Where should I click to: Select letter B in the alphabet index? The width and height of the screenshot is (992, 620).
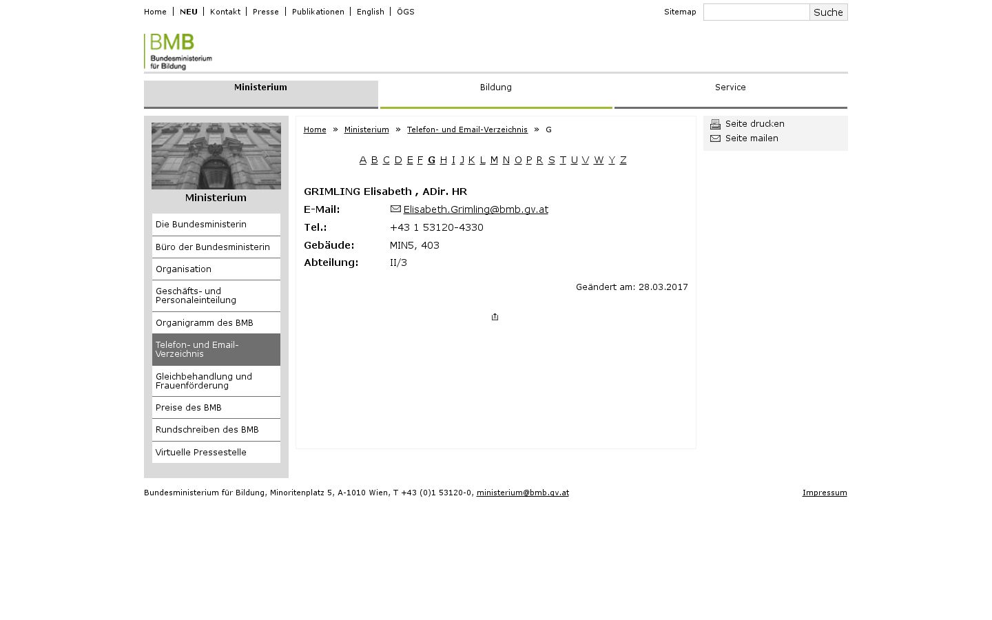tap(375, 160)
